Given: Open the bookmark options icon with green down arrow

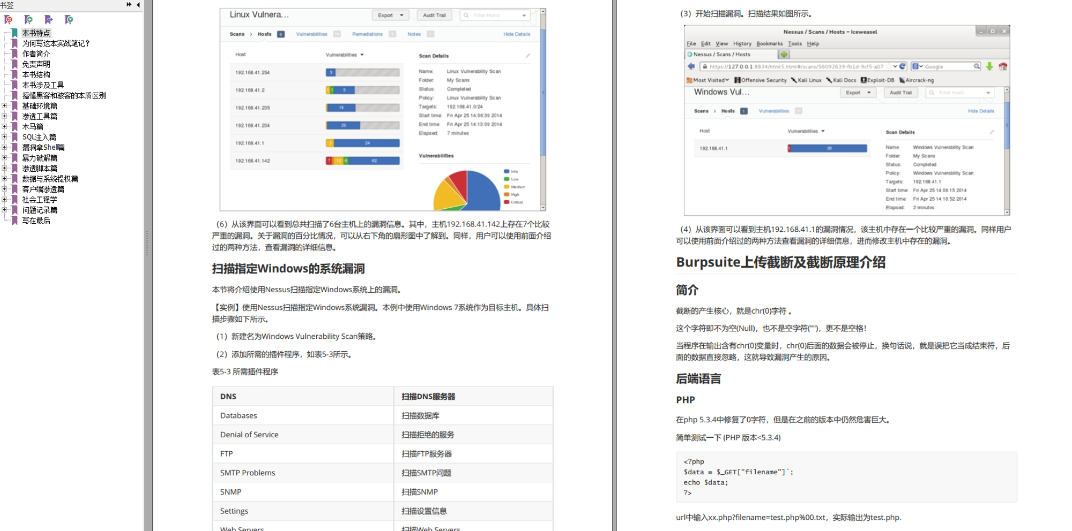Looking at the screenshot, I should [69, 20].
